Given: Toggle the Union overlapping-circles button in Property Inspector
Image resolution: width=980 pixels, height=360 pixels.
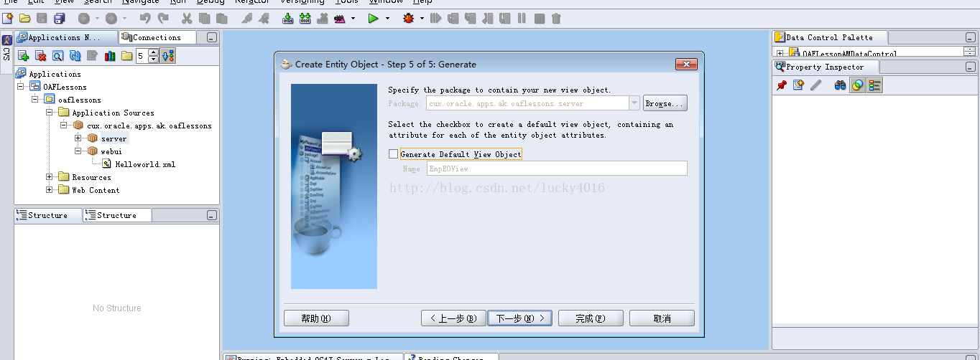Looking at the screenshot, I should click(x=857, y=85).
